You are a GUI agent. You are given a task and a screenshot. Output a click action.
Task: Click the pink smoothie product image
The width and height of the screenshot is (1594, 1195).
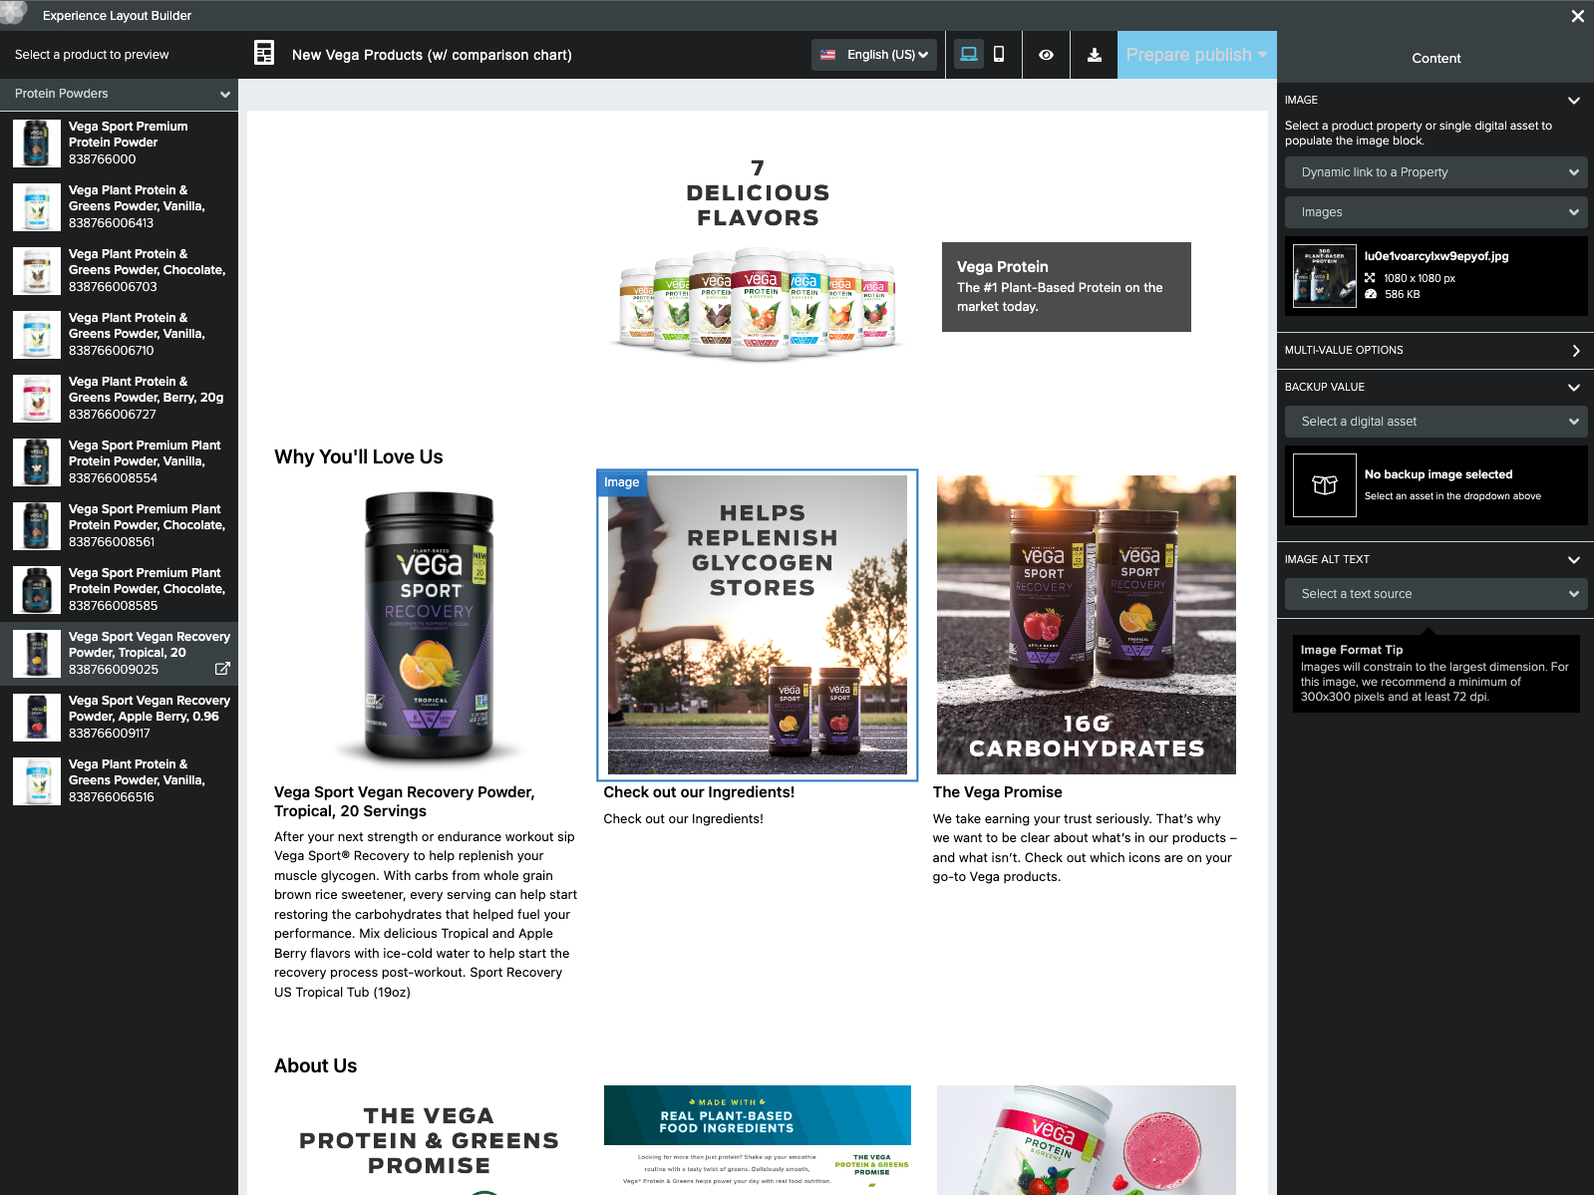(x=1087, y=1140)
